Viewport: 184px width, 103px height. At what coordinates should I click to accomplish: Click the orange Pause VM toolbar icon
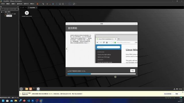click(37, 4)
